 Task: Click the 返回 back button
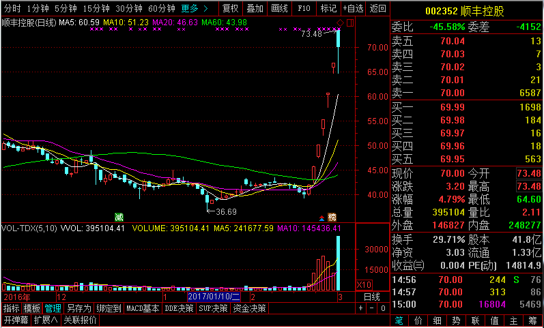pos(377,8)
